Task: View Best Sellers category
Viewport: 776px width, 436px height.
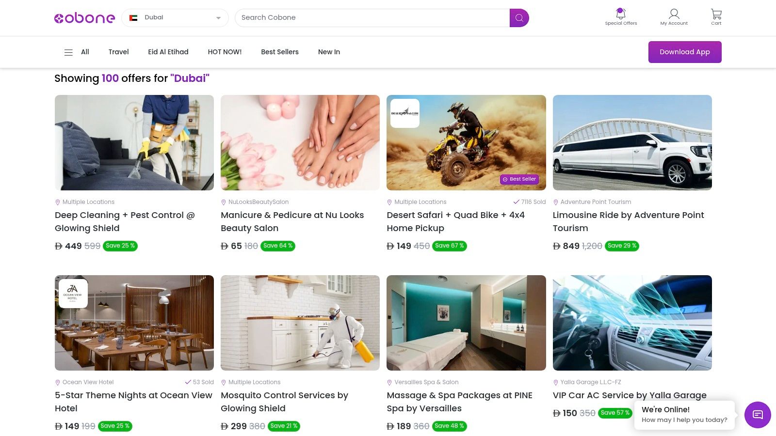Action: [x=280, y=52]
